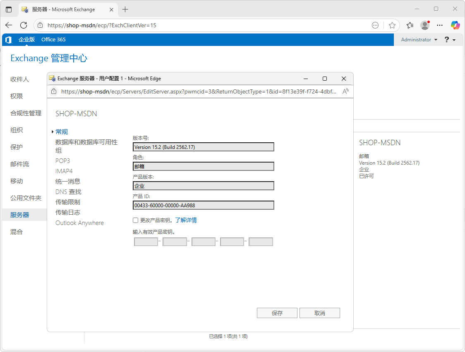Close the Microsoft Exchange browser tab
This screenshot has height=352, width=465.
[112, 10]
